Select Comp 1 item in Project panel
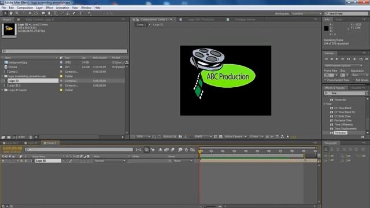This screenshot has height=208, width=370. [x=13, y=72]
